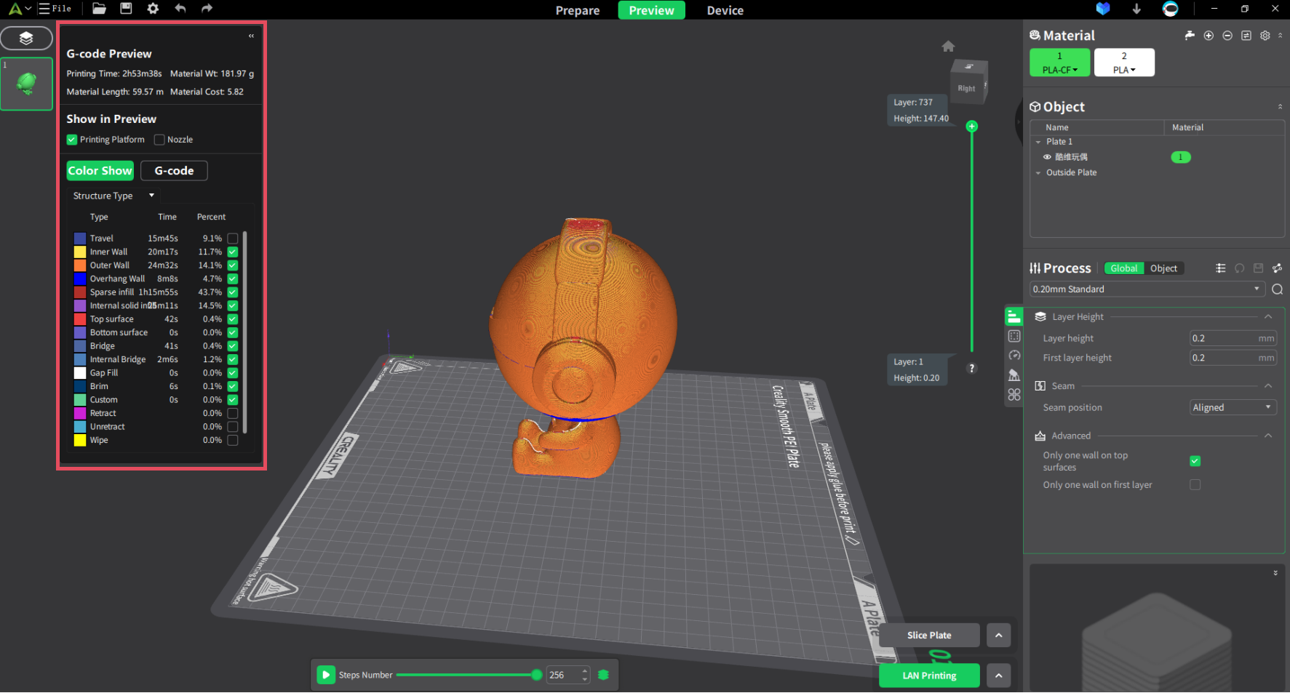The image size is (1290, 693).
Task: Open the Support settings icon
Action: coord(1014,374)
